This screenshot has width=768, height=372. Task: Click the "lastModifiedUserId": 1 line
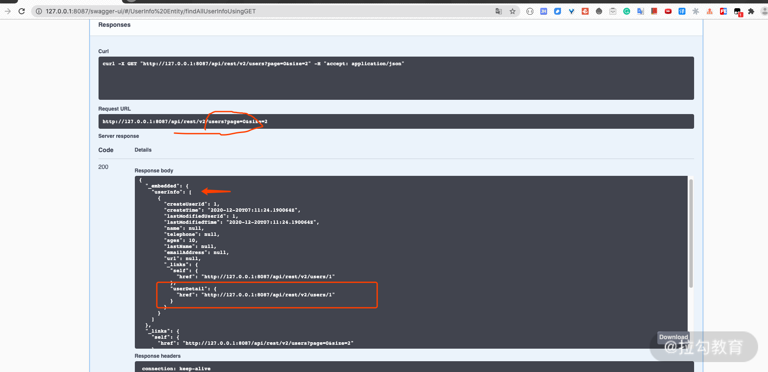click(x=201, y=216)
